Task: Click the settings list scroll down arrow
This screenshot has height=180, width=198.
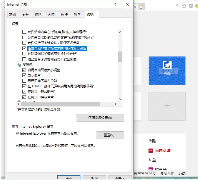Action: tap(120, 99)
